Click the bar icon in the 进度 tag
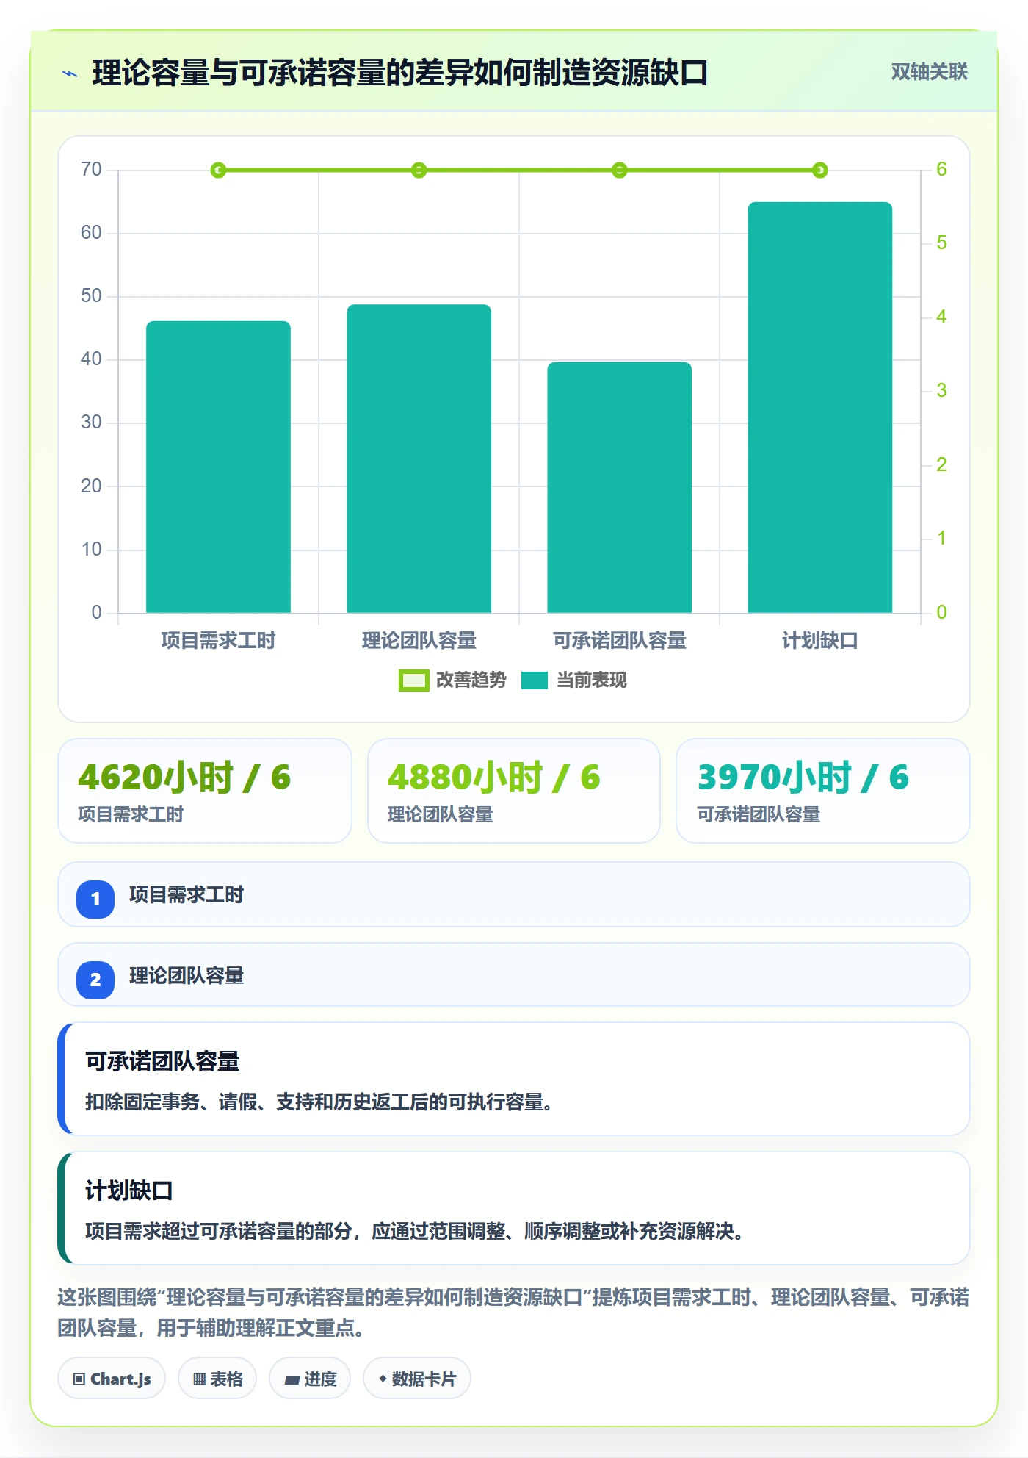Screen dimensions: 1028x1458 (292, 1379)
